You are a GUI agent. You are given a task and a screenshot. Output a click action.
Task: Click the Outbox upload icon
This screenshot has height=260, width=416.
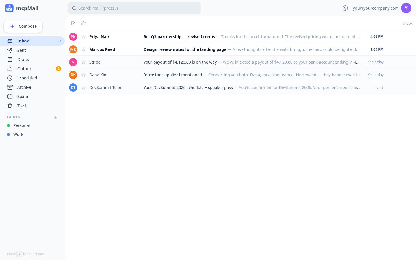(10, 69)
